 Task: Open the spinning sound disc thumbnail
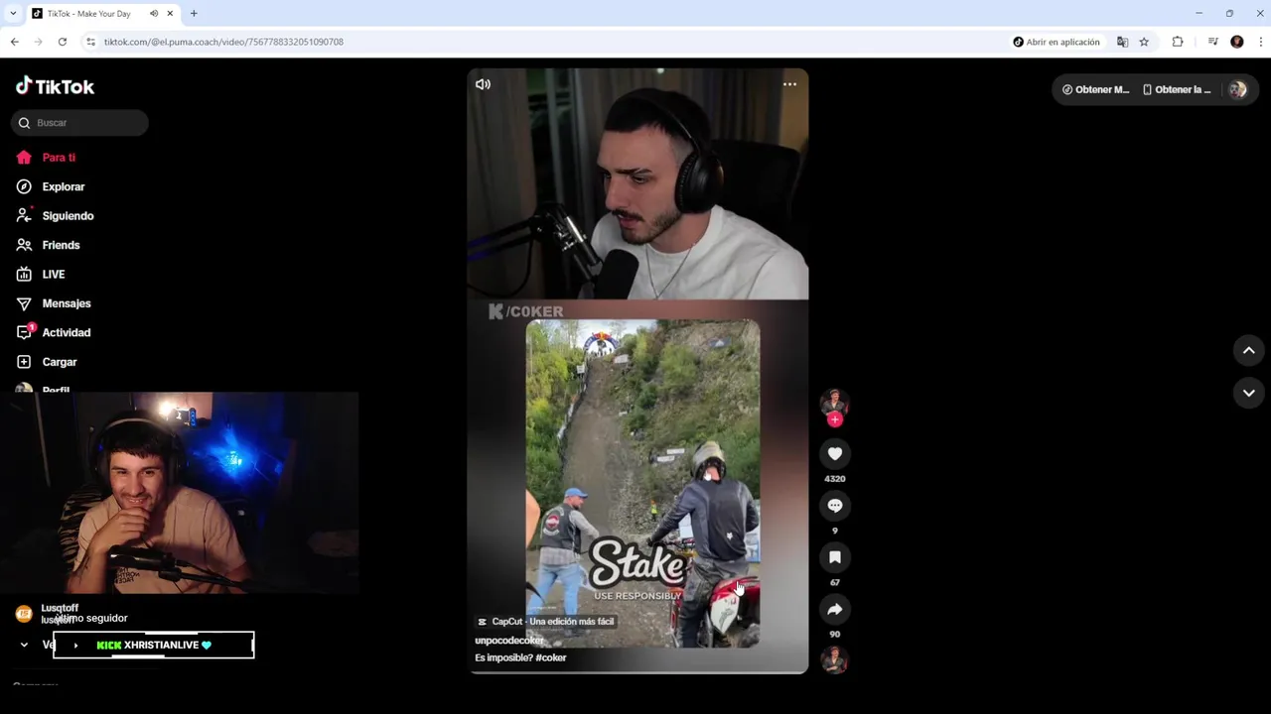pos(834,659)
